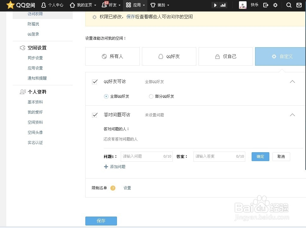Select the 部分QQ好友 radio button
Viewport: 306px width, 228px height.
coord(151,96)
